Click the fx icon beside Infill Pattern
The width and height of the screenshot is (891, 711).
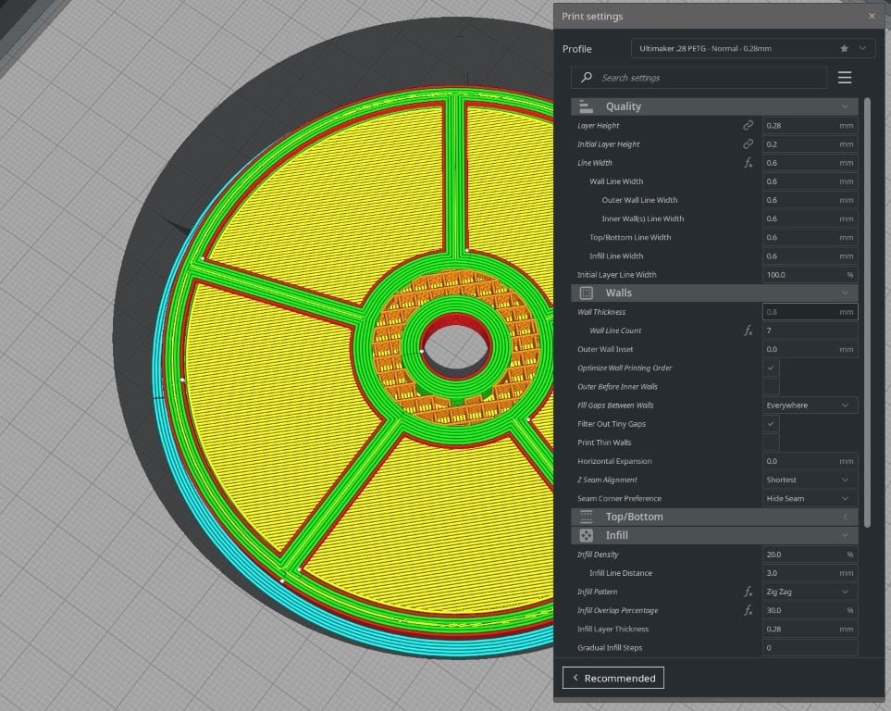[x=748, y=592]
